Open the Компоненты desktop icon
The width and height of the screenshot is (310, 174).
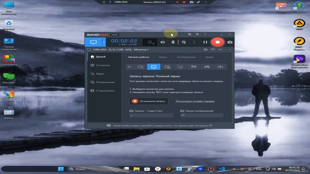click(9, 60)
